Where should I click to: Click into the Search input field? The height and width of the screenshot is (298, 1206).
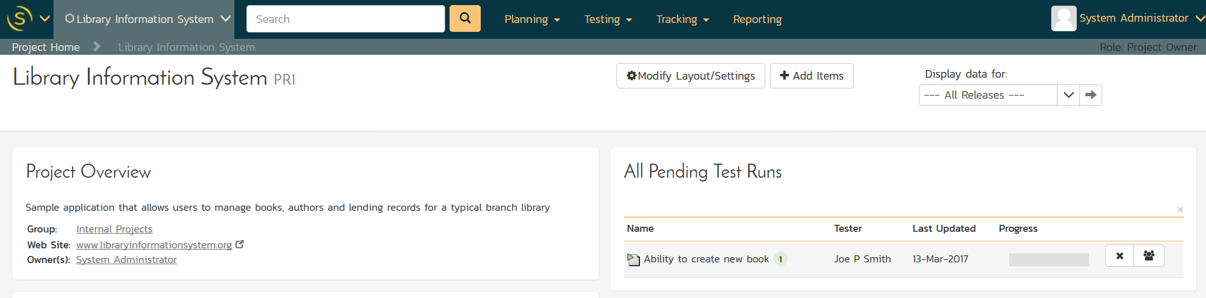pyautogui.click(x=345, y=19)
